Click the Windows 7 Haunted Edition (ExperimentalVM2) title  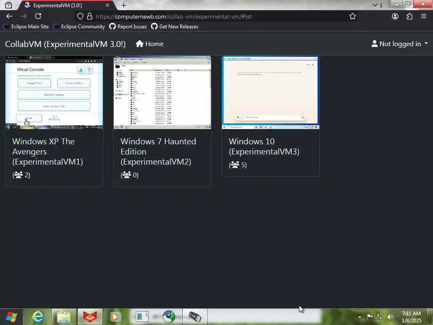(x=158, y=151)
